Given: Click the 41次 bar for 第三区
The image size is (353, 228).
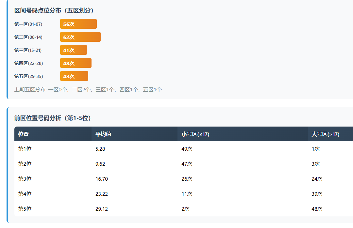Looking at the screenshot, I should tap(74, 50).
